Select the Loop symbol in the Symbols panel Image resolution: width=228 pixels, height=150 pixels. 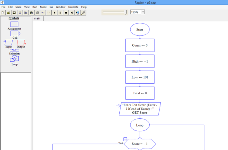point(14,59)
